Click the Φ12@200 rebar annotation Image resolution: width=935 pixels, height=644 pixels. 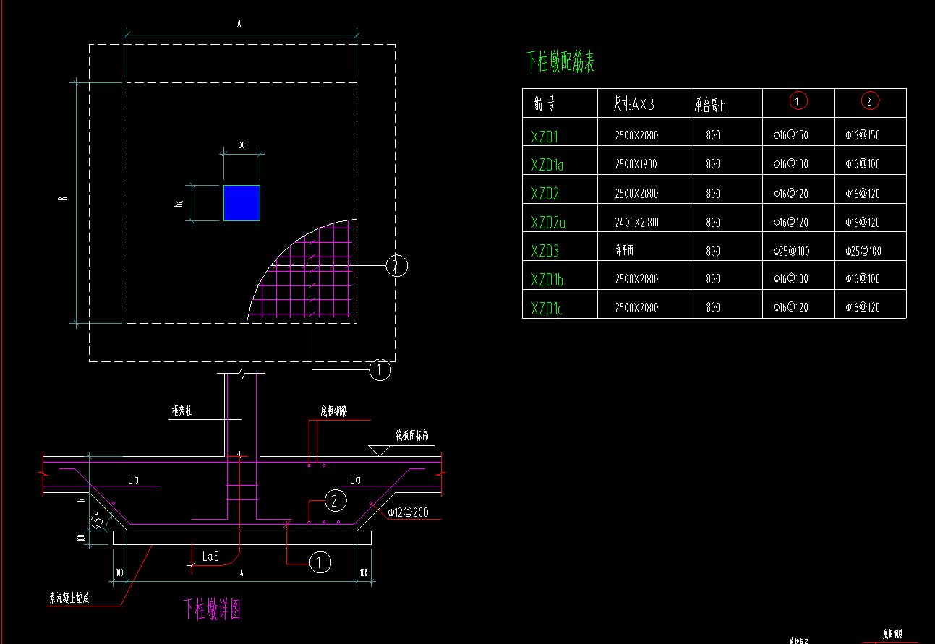(x=408, y=512)
